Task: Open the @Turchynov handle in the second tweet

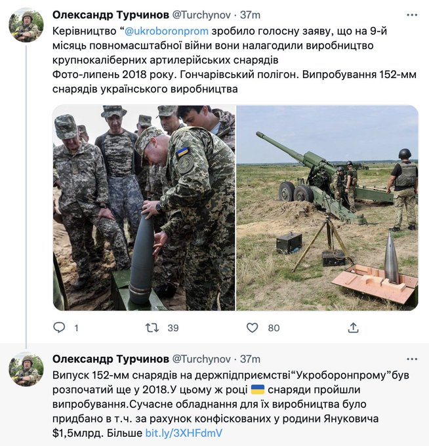Action: point(201,359)
